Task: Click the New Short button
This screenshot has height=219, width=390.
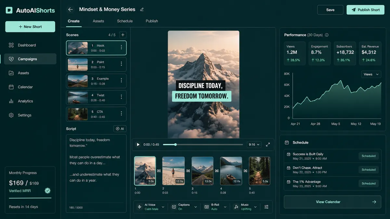Action: [30, 27]
